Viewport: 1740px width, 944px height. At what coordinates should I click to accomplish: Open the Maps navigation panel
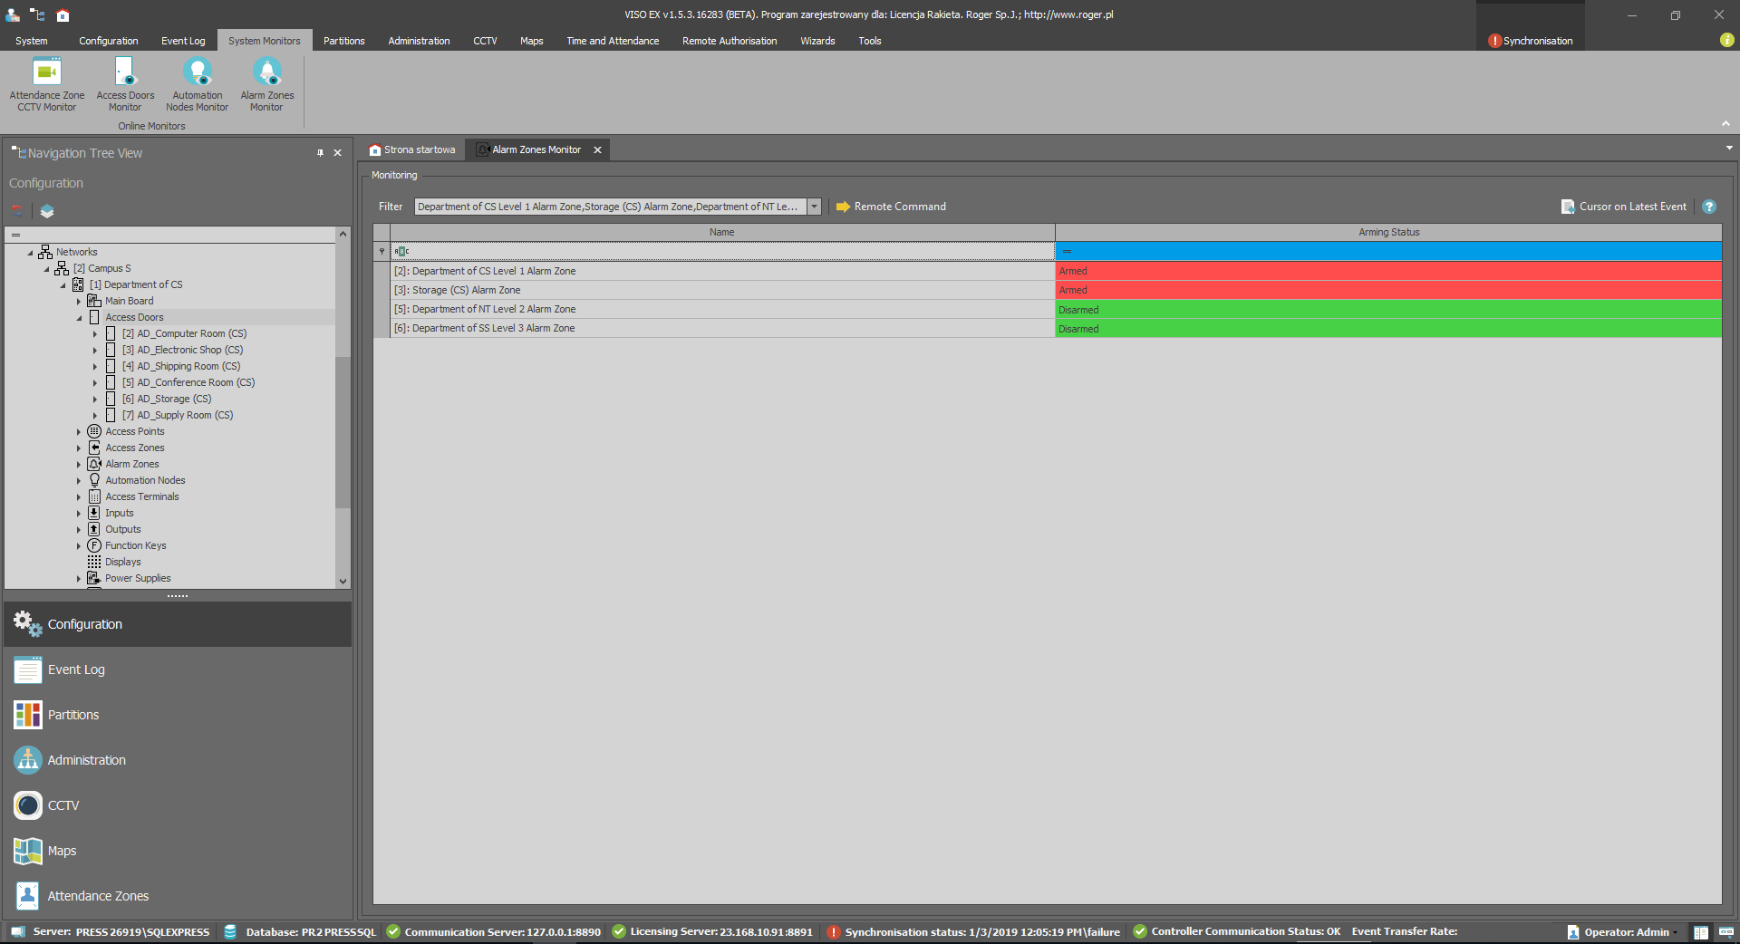pos(62,851)
